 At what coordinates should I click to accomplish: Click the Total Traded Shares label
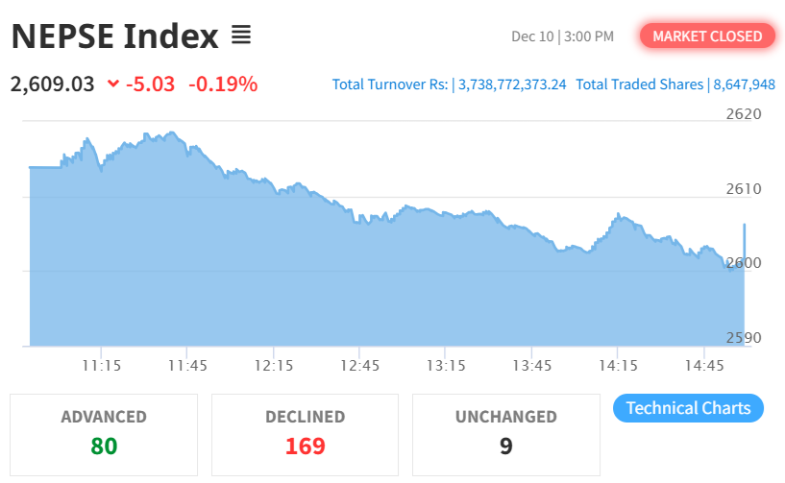coord(640,85)
